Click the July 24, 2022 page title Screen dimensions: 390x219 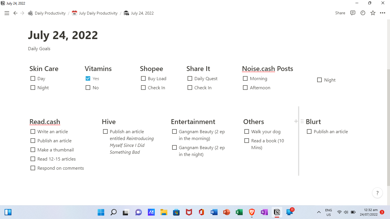tap(63, 35)
